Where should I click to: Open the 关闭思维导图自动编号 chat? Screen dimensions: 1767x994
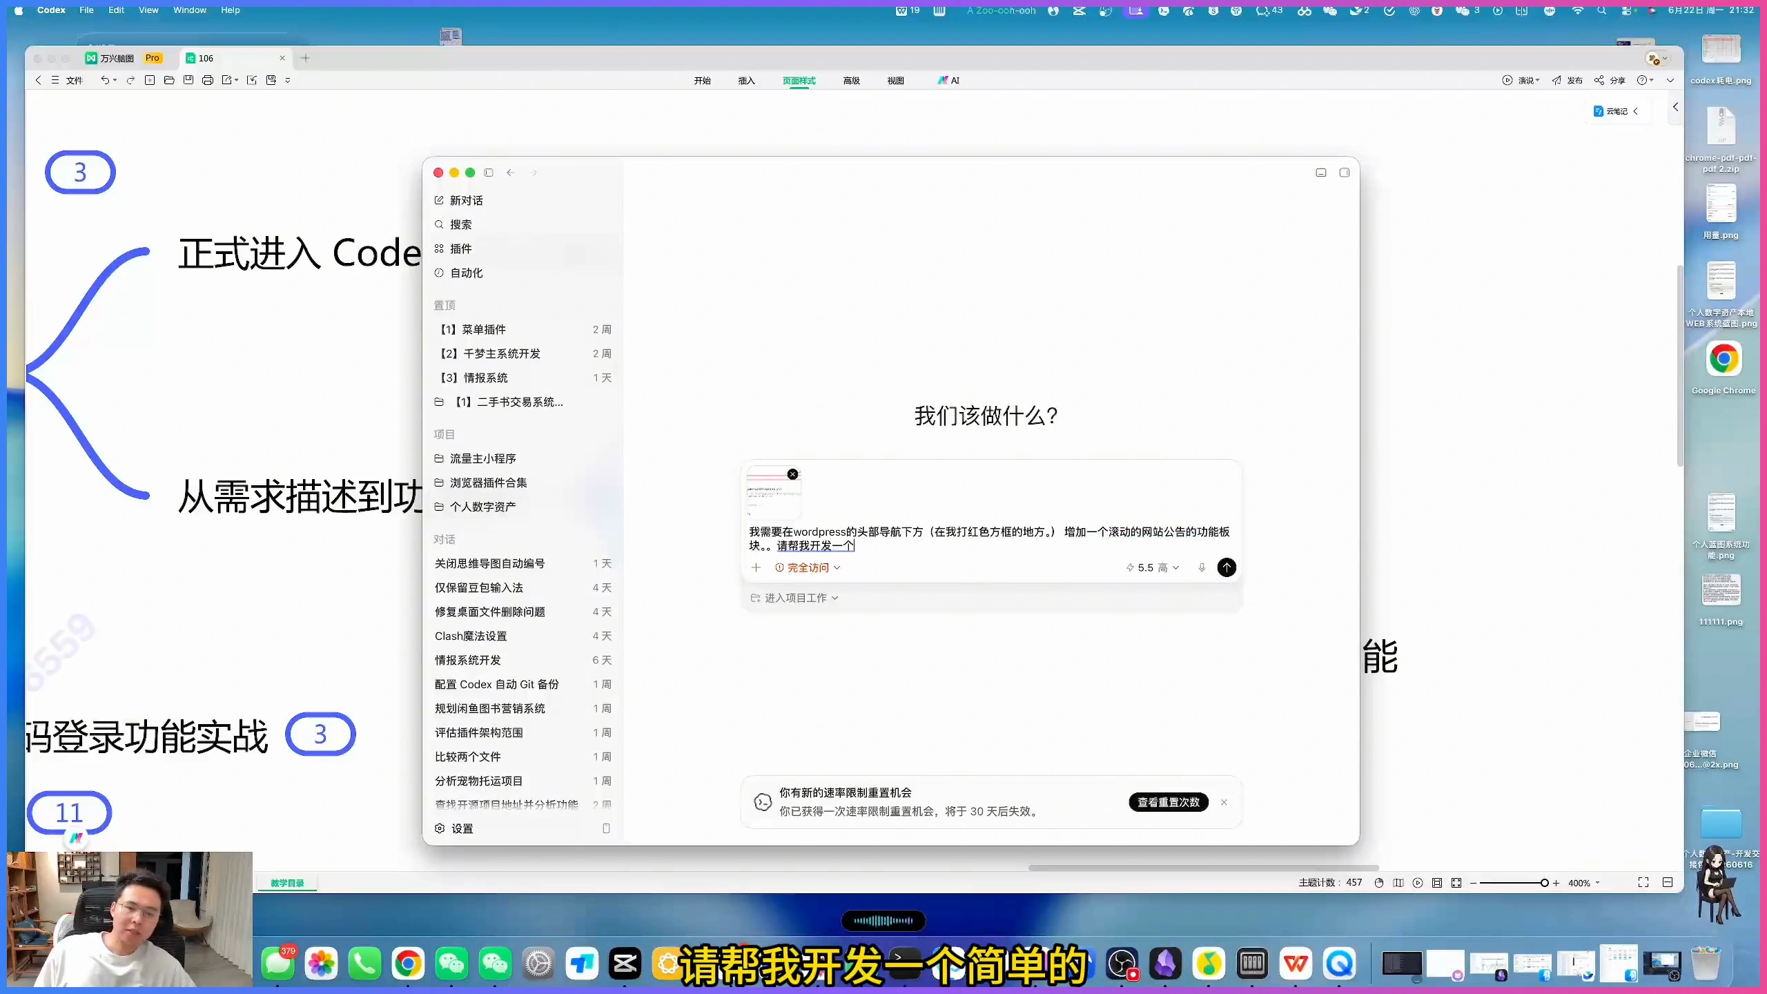525,563
